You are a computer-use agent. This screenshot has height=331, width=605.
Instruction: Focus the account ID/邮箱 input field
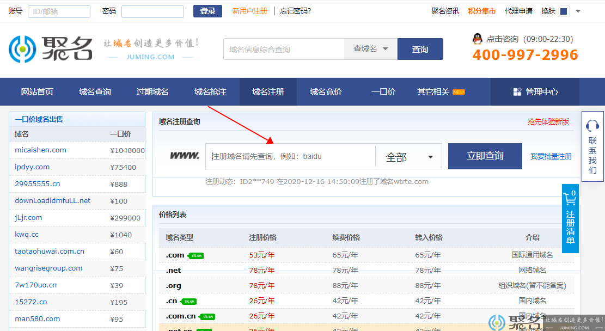click(59, 11)
